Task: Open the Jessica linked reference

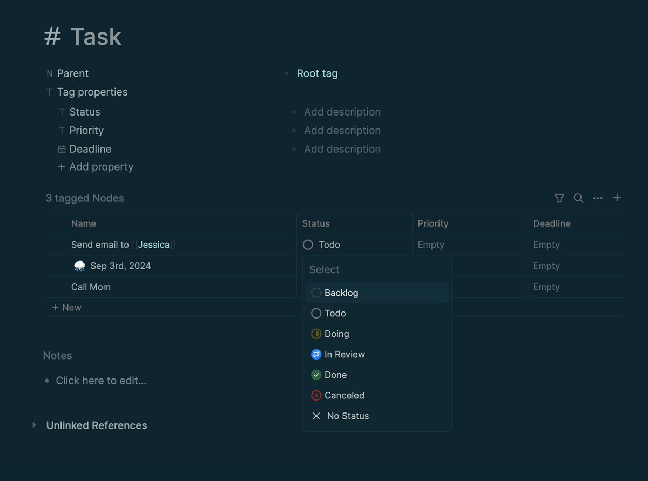Action: point(154,245)
